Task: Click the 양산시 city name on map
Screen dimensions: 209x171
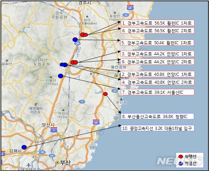Action: [x=48, y=125]
